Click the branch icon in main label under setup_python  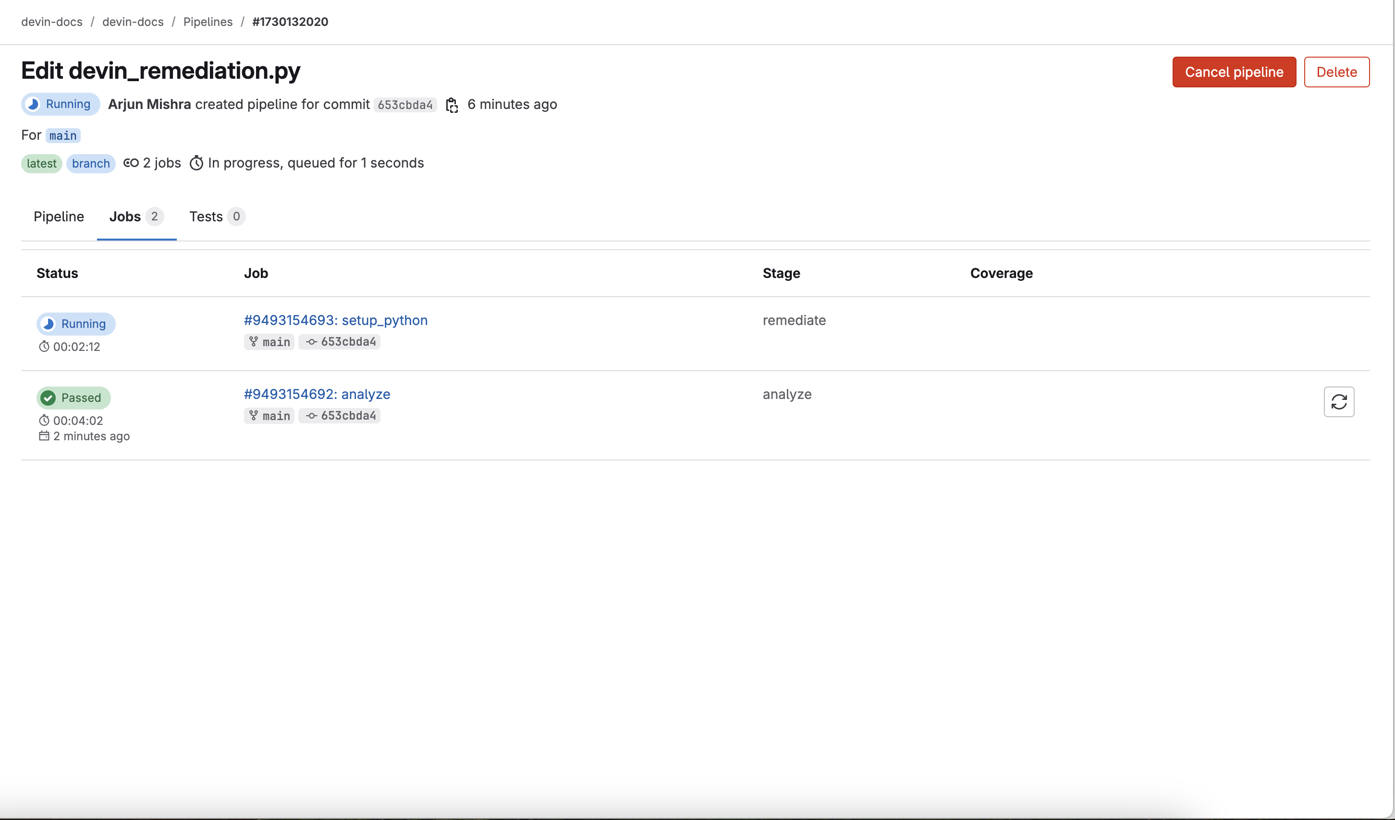click(254, 341)
